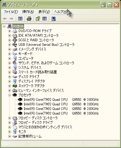Click the imaging device camera icon
121x148 pixels.
(15, 49)
